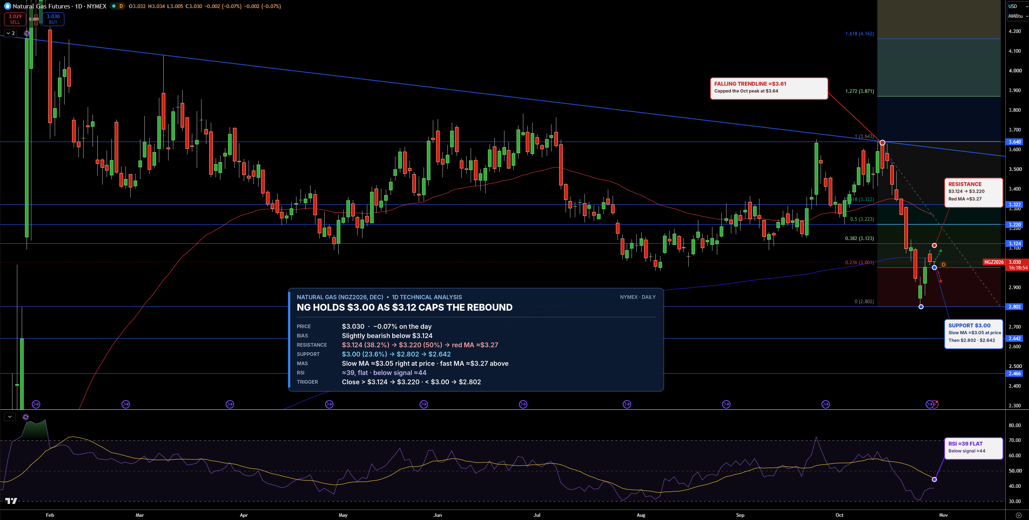Click the contract rollover marker before Sep

point(726,404)
